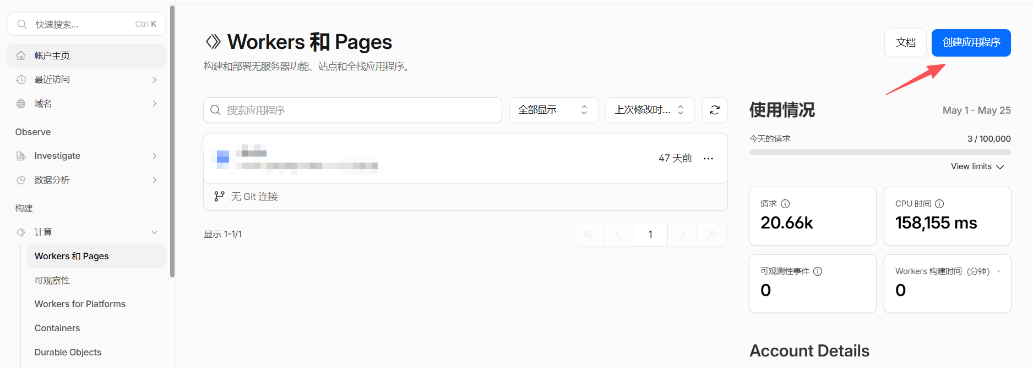This screenshot has width=1033, height=368.
Task: Click the refresh icon beside sort dropdown
Action: coord(715,110)
